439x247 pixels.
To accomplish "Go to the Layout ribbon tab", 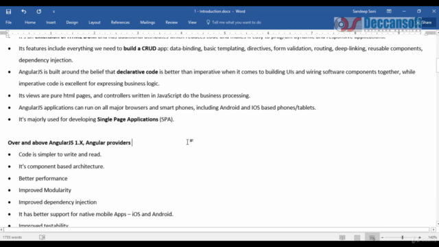I will (x=95, y=23).
